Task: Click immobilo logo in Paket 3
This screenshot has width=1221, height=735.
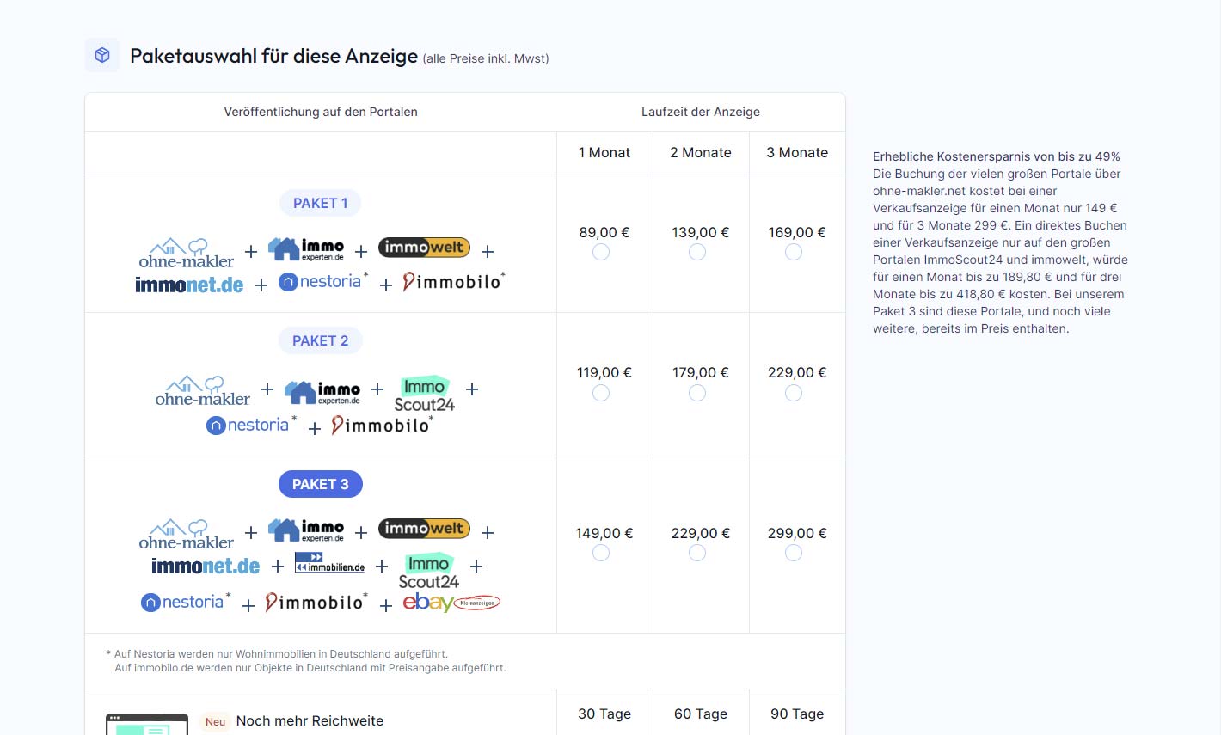Action: tap(316, 602)
